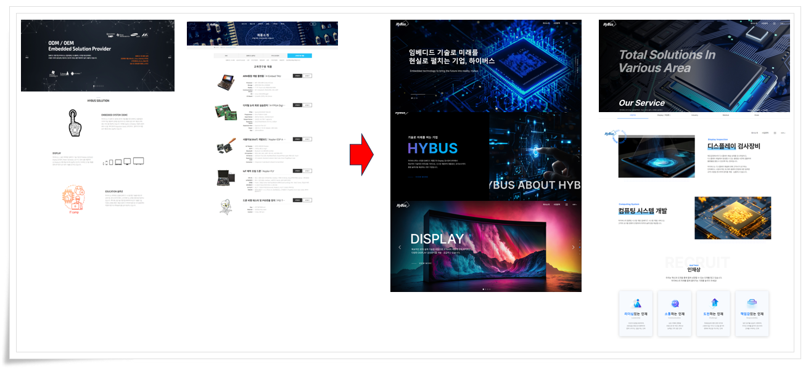Click the device screens icon row beside DISPLAY
The width and height of the screenshot is (811, 369).
pyautogui.click(x=123, y=161)
